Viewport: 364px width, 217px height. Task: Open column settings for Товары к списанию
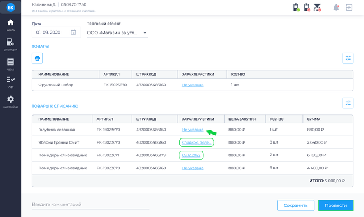point(348,103)
